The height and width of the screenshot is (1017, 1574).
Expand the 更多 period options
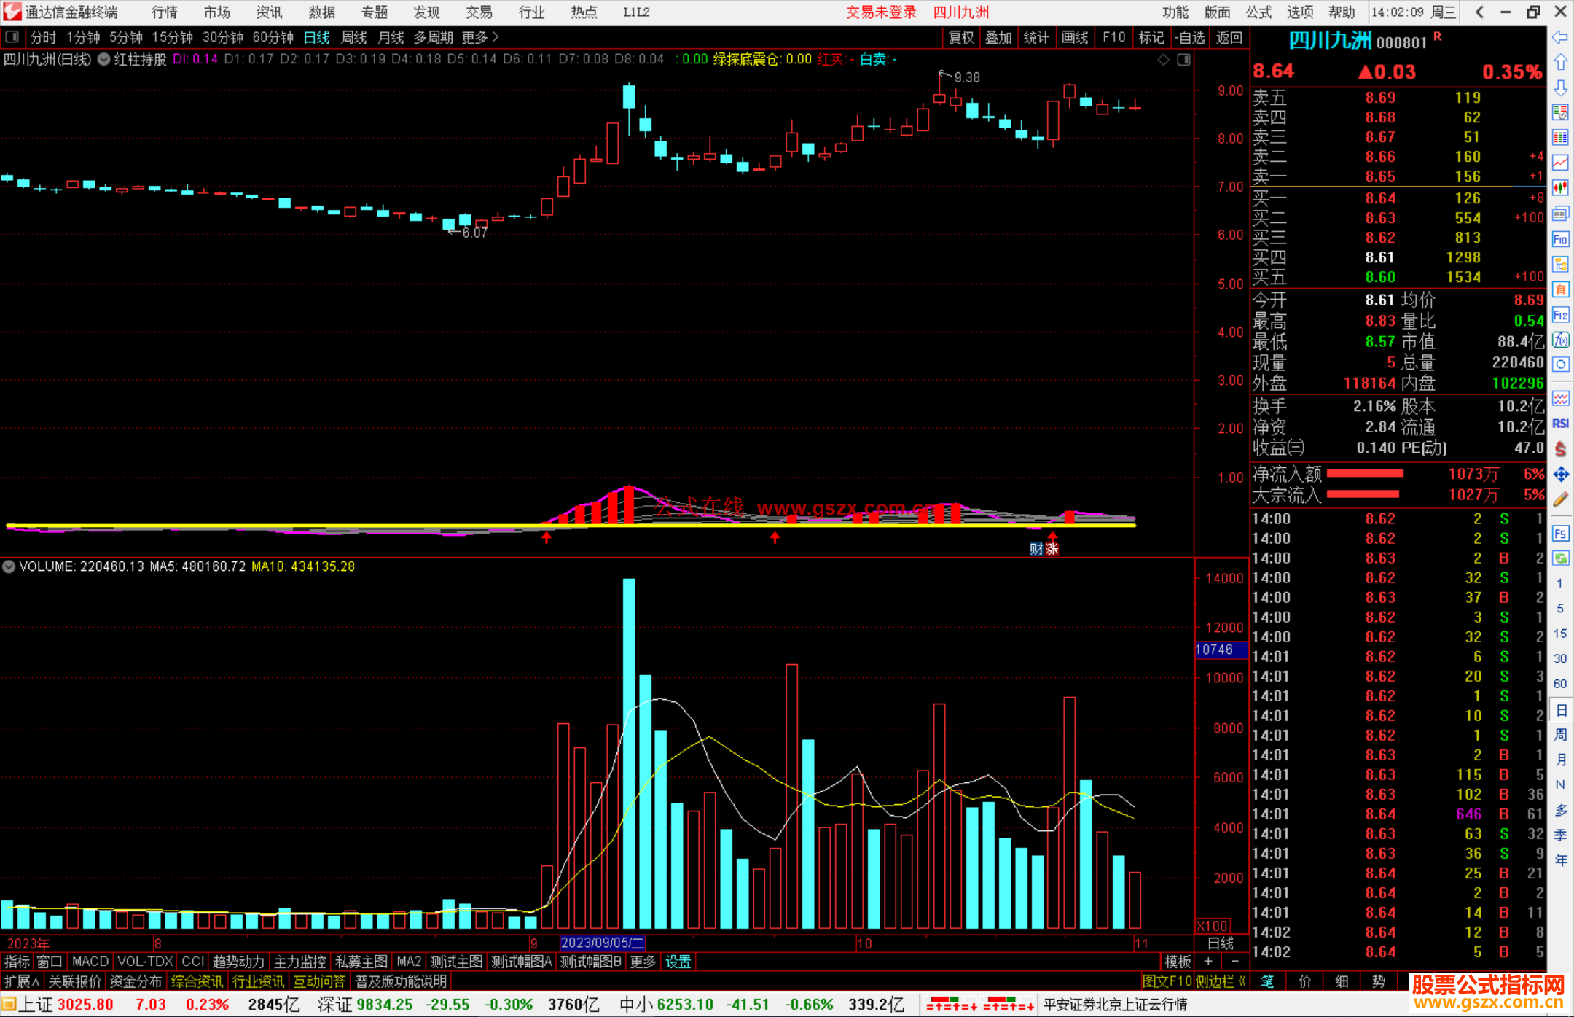click(480, 37)
